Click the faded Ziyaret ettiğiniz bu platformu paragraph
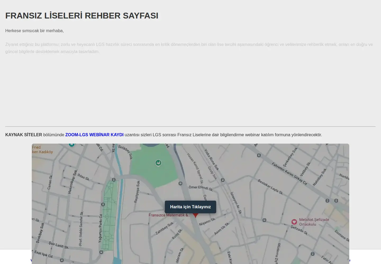The width and height of the screenshot is (381, 264). [189, 48]
